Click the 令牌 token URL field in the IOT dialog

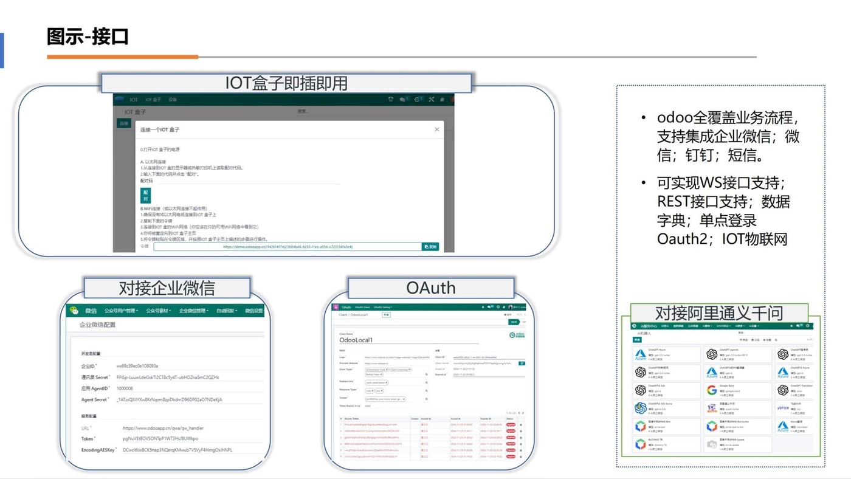point(288,247)
